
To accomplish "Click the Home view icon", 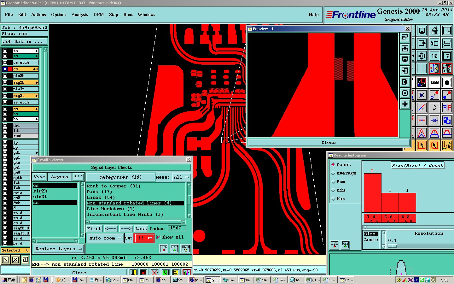I will [434, 31].
